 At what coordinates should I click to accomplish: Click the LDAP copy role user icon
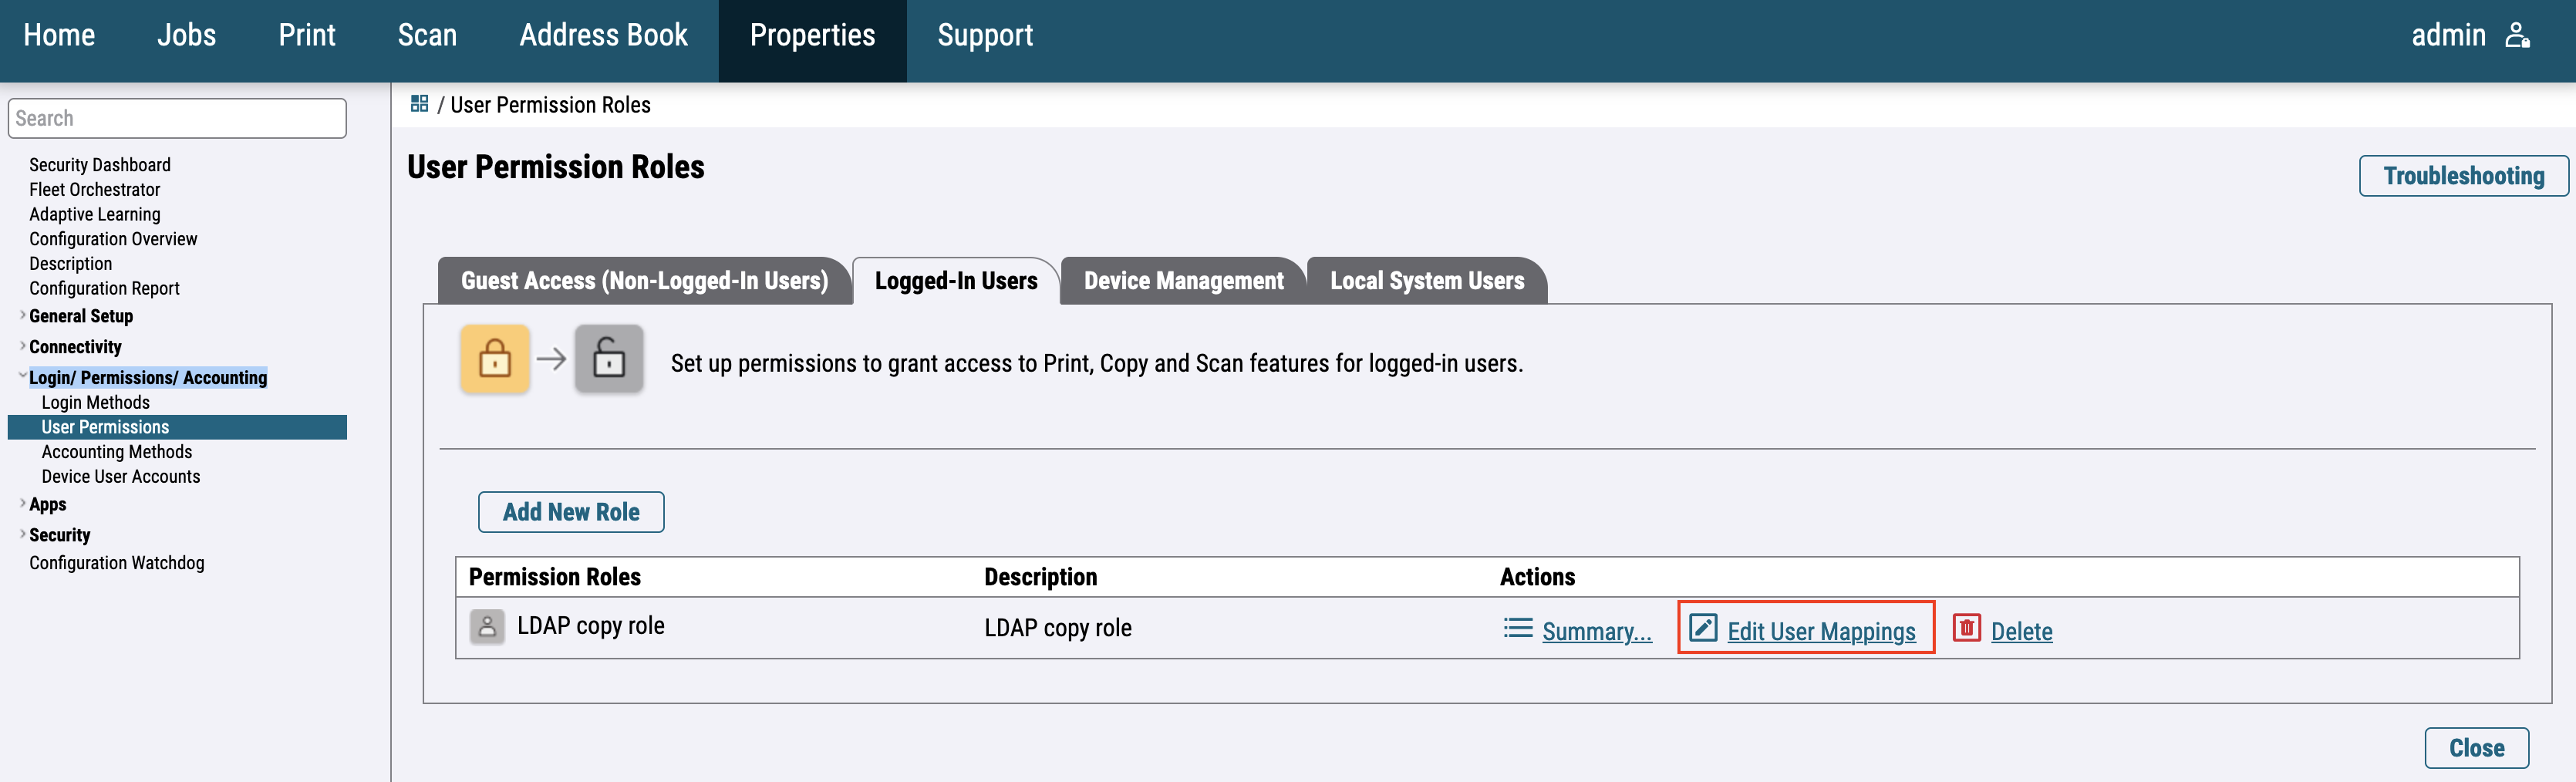pos(487,627)
